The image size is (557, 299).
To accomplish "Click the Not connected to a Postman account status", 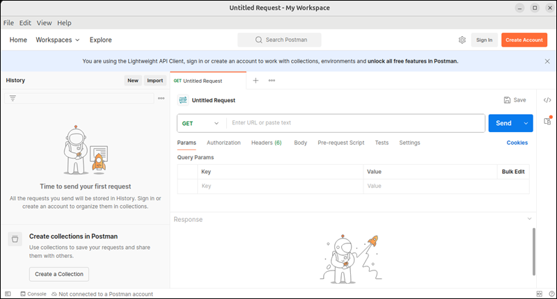I will [102, 294].
